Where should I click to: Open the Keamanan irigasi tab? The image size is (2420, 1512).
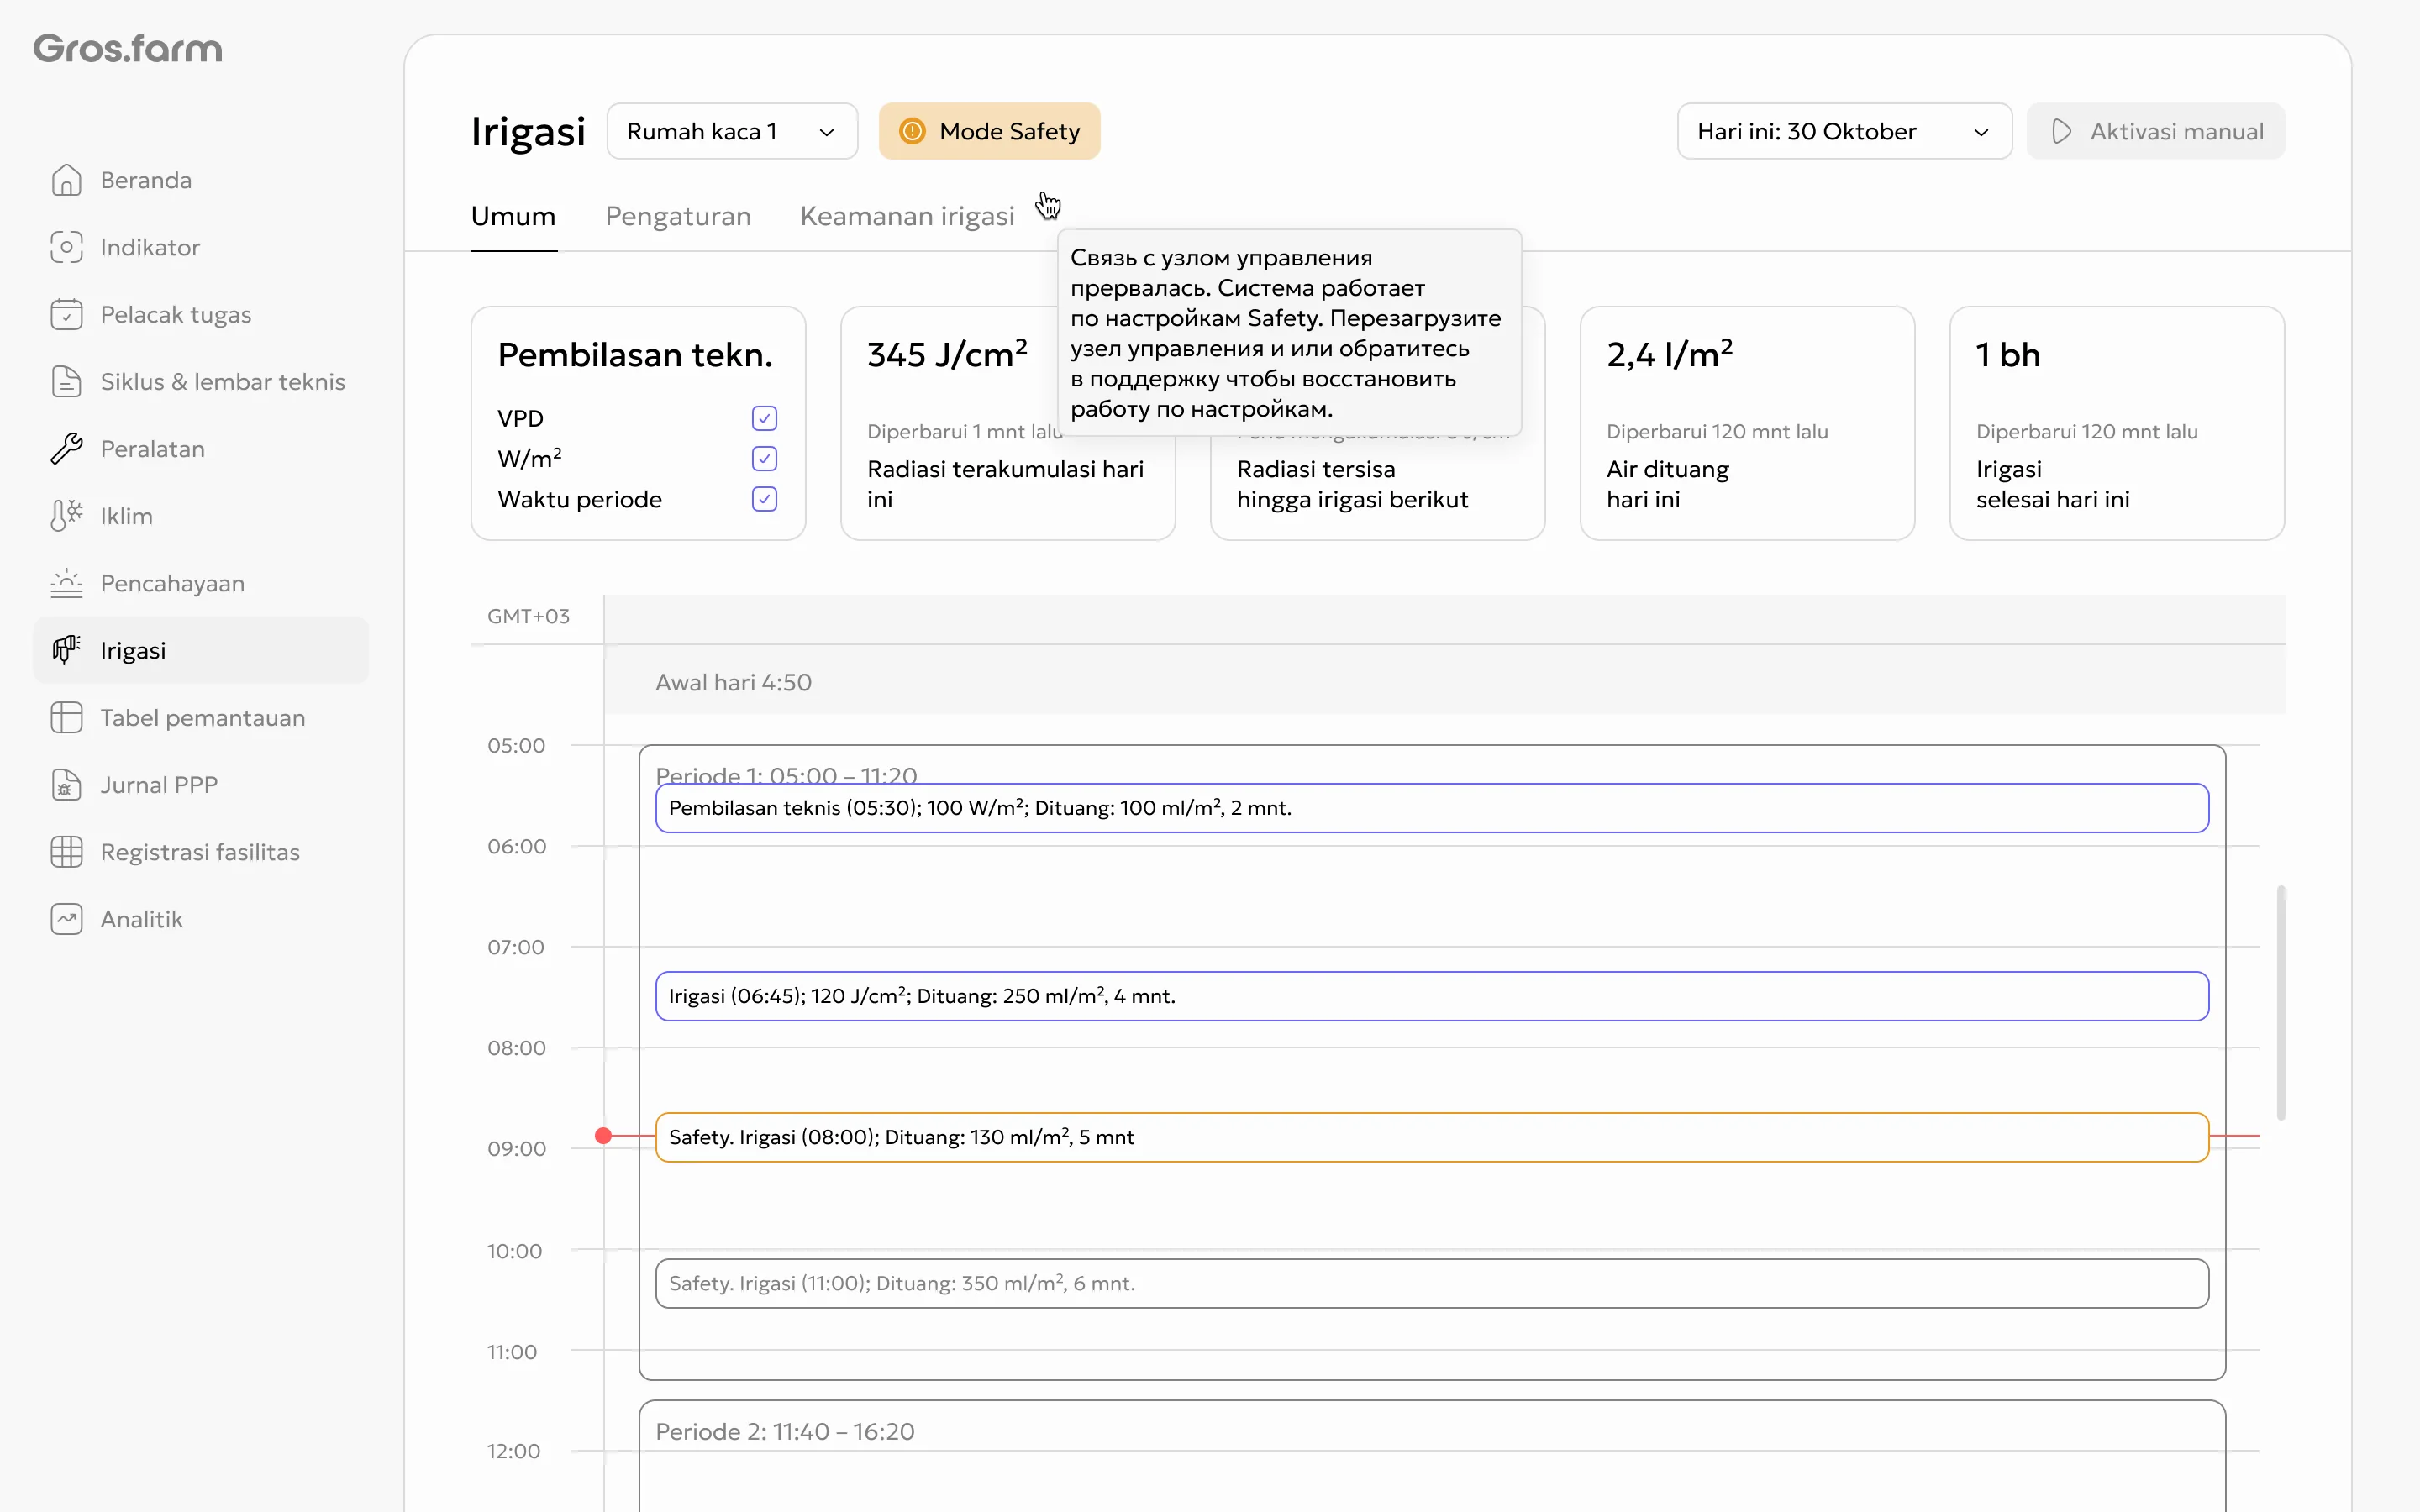click(907, 216)
